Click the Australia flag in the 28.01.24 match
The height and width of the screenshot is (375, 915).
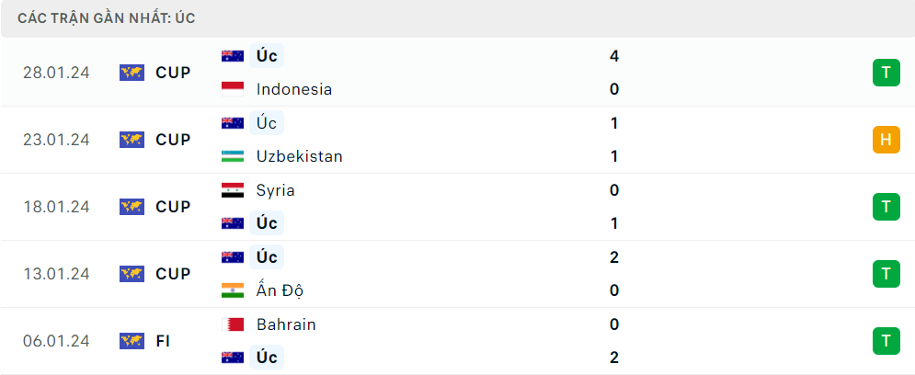tap(233, 56)
